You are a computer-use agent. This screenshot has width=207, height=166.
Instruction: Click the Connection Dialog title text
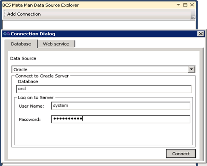pos(33,34)
